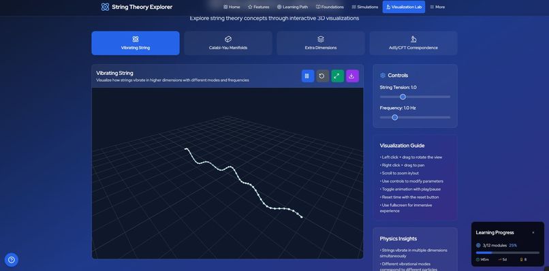The image size is (549, 271).
Task: Click the Visualization Guide heading
Action: (x=402, y=146)
